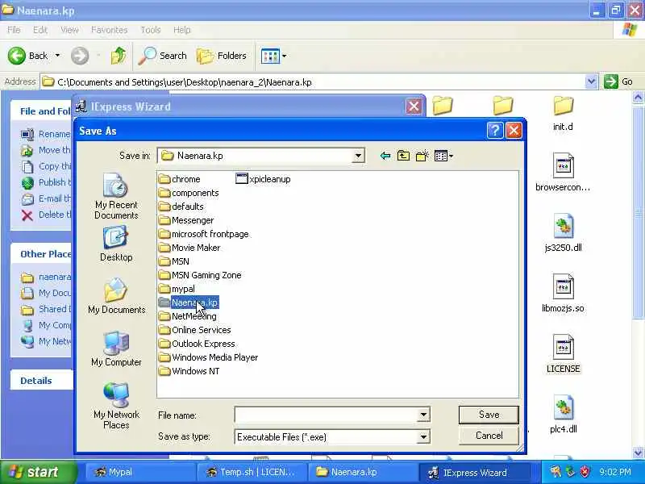Select the chrome folder
This screenshot has height=484, width=645.
coord(180,179)
